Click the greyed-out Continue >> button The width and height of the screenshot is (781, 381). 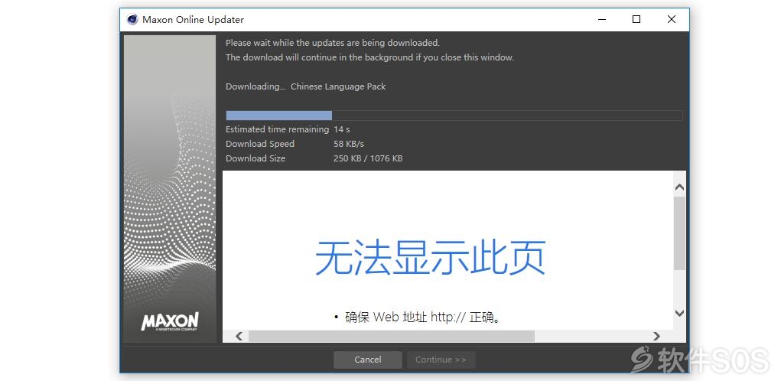(x=441, y=360)
